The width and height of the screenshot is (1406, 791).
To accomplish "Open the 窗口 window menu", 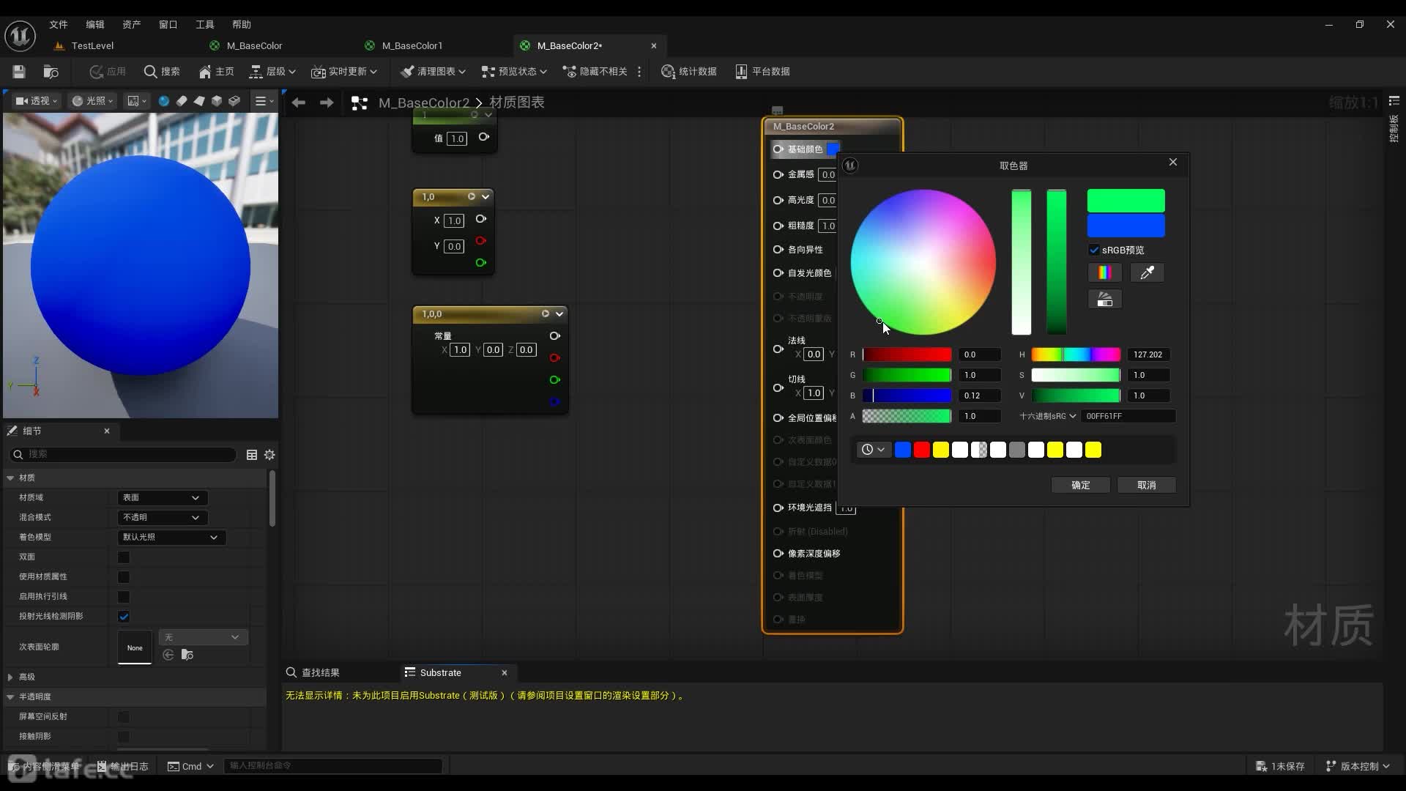I will (x=168, y=24).
